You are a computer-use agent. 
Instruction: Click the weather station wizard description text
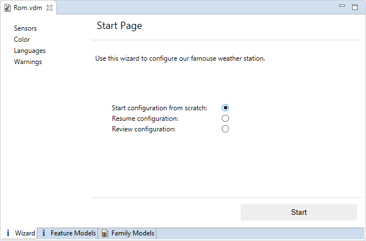point(180,58)
